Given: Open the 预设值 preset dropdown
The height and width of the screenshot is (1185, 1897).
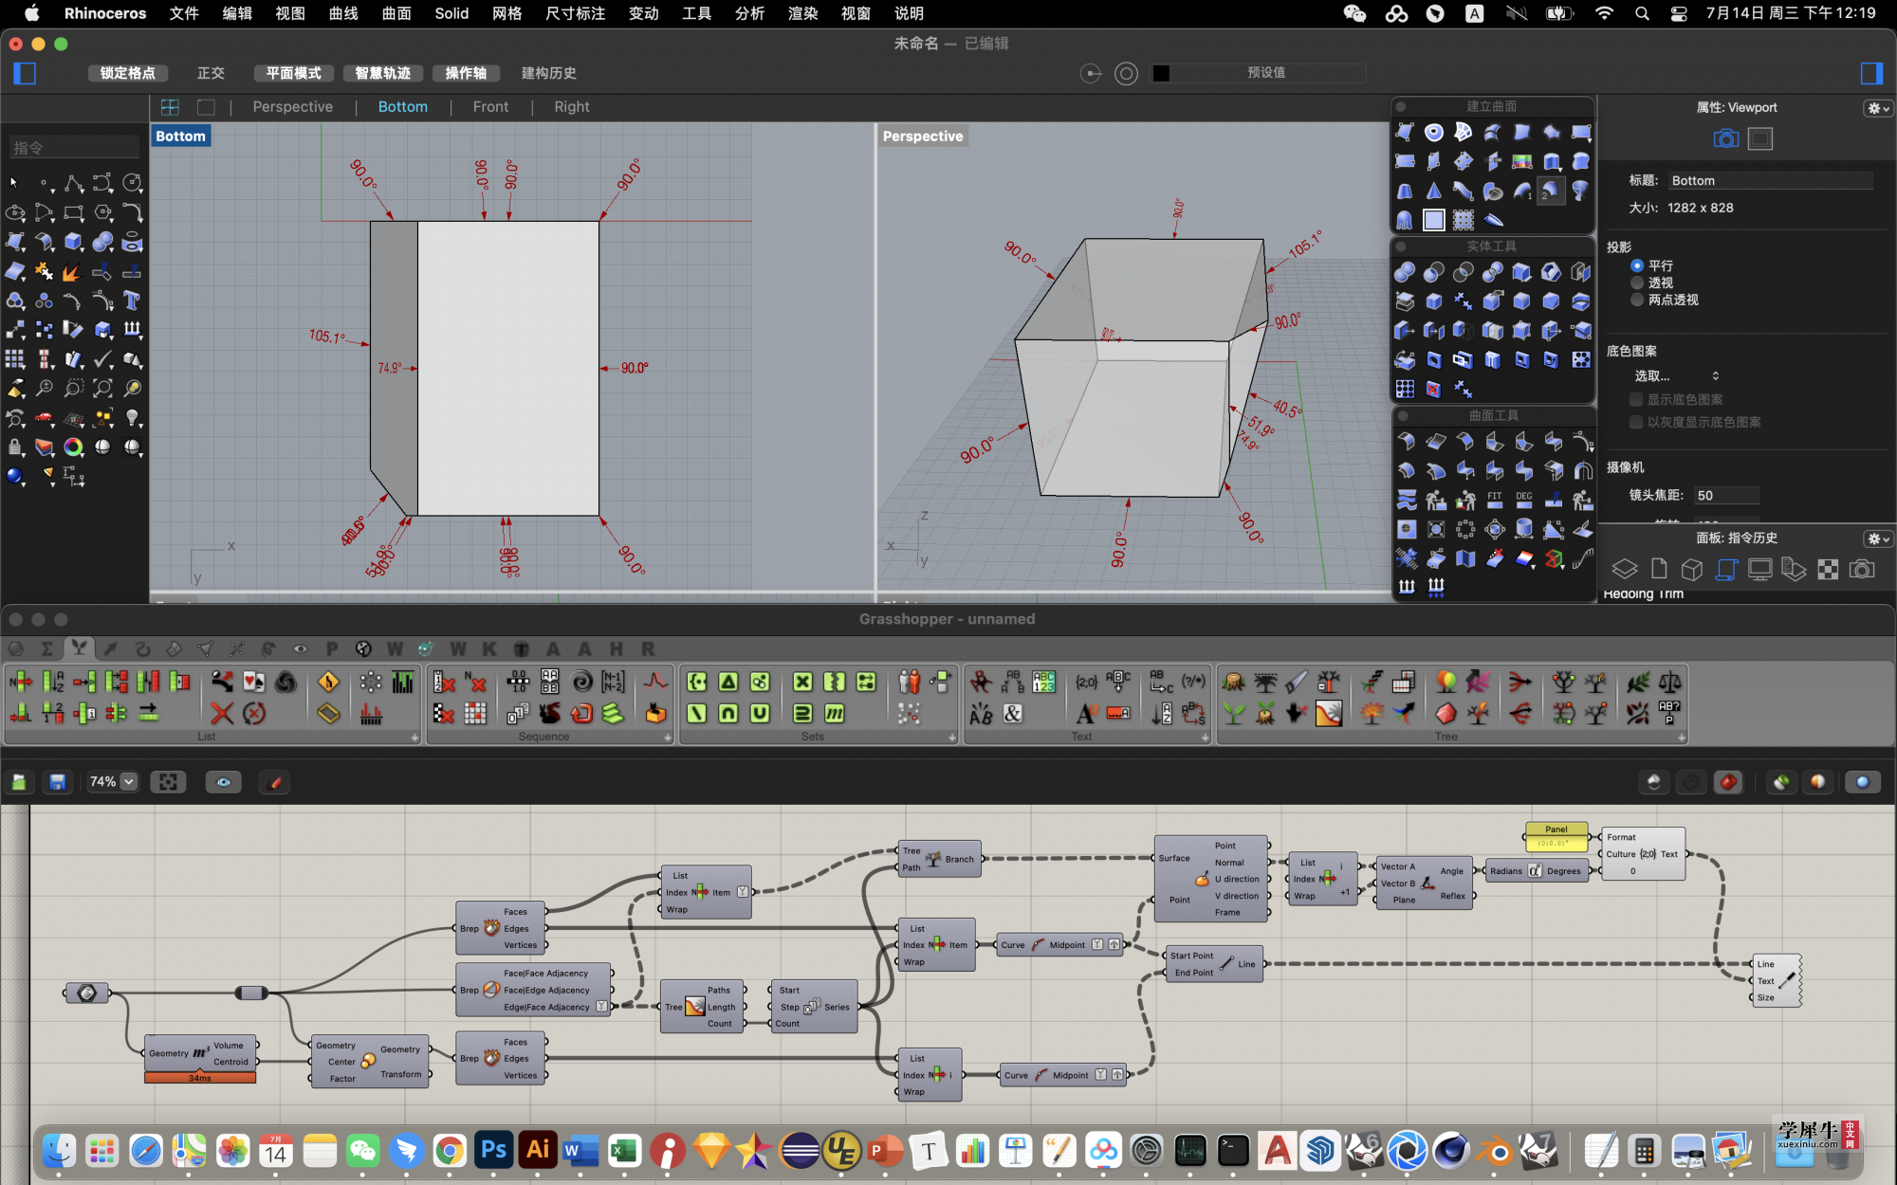Looking at the screenshot, I should click(x=1267, y=73).
